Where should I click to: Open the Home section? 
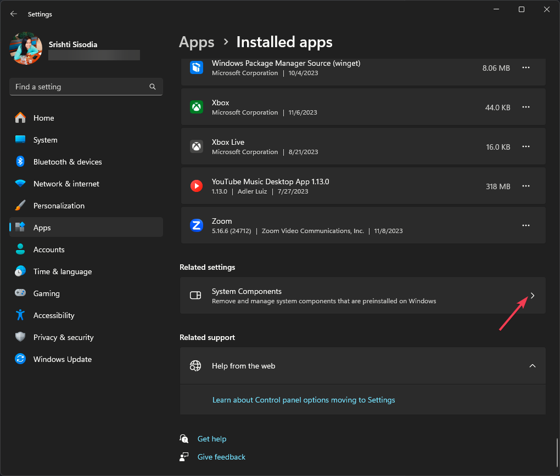click(86, 118)
